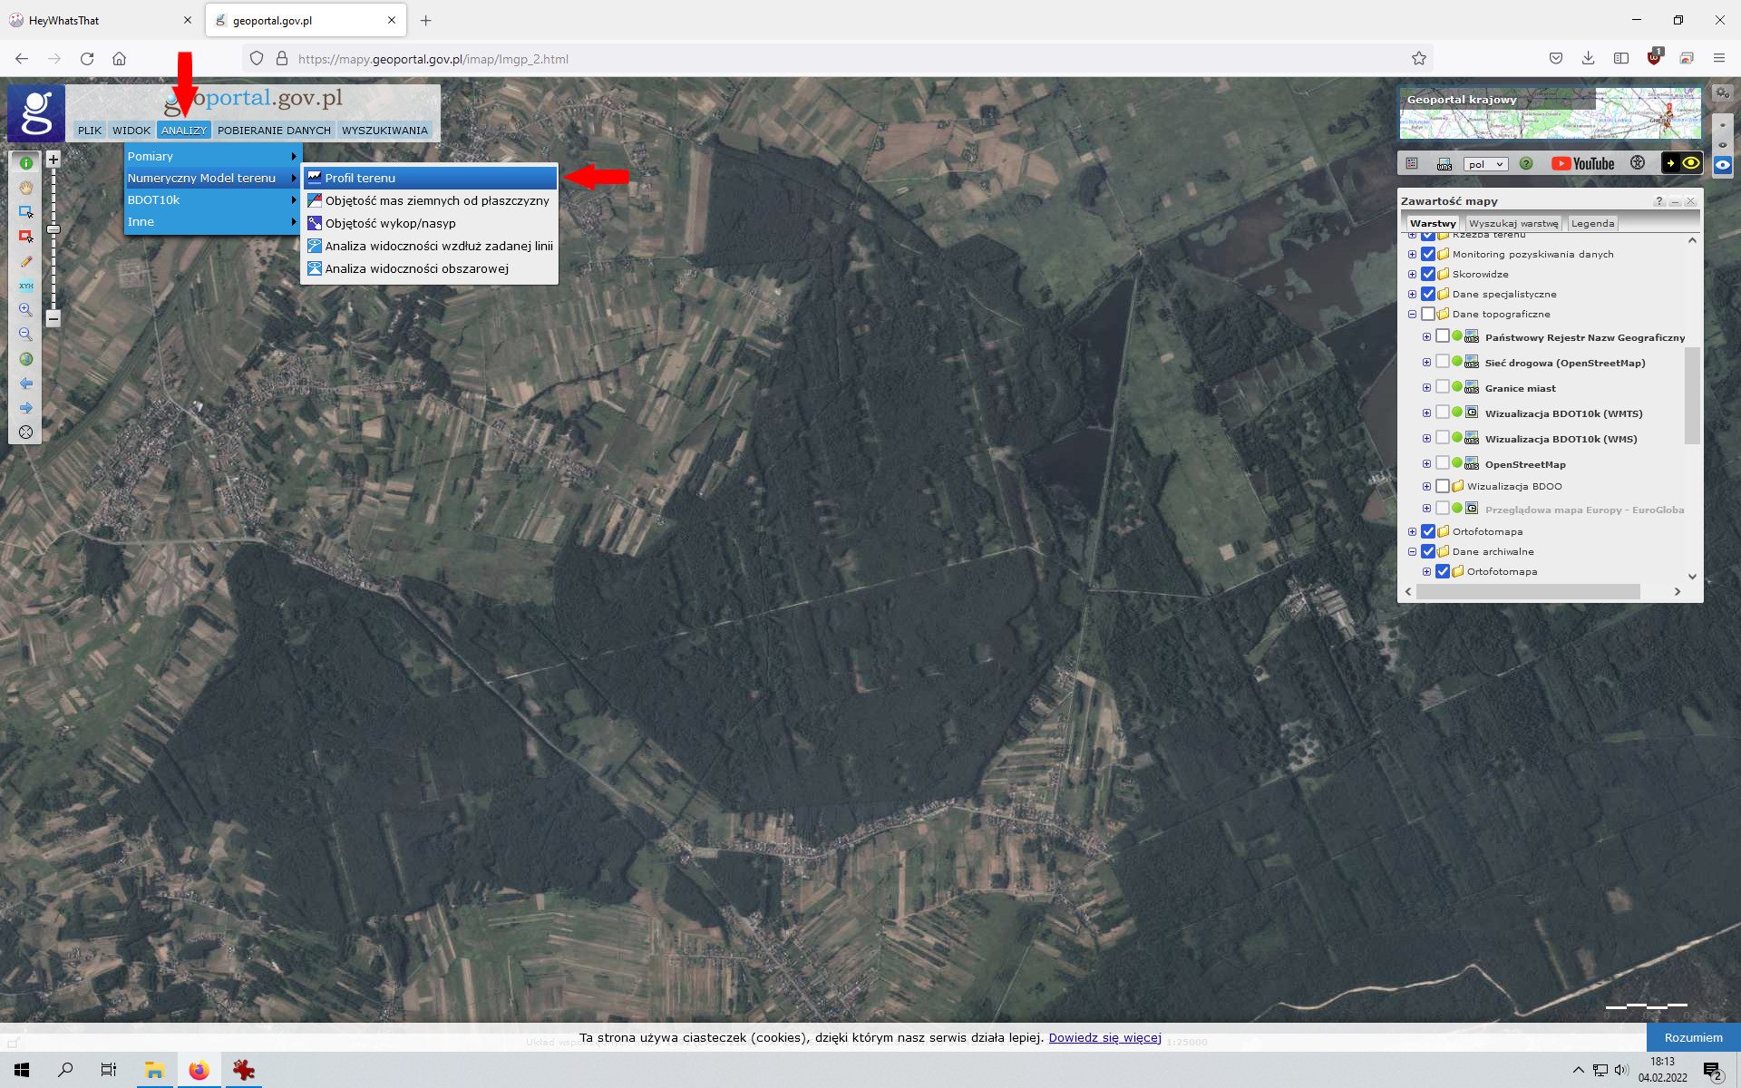
Task: Expand the Ortofotomapa layer group
Action: coord(1412,532)
